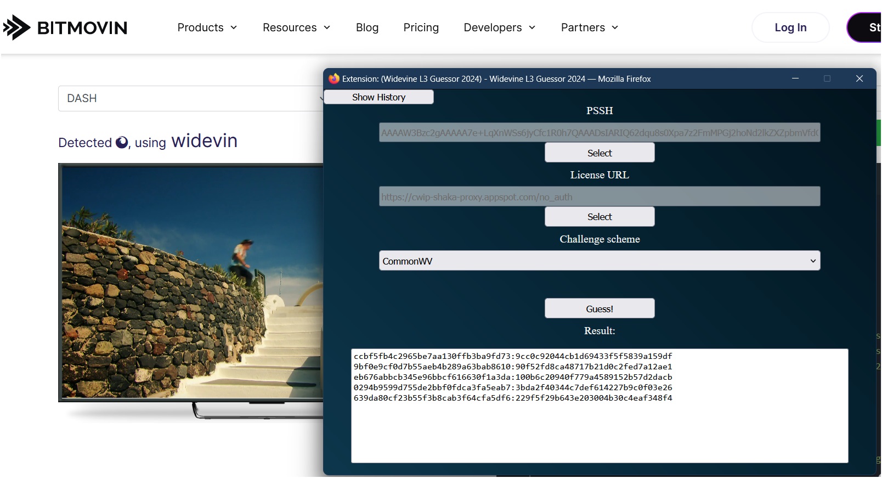The image size is (882, 478).
Task: Click the Select button under License URL
Action: (x=599, y=217)
